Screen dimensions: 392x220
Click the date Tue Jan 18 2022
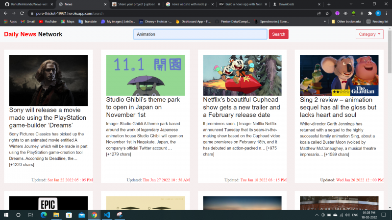click(264, 180)
